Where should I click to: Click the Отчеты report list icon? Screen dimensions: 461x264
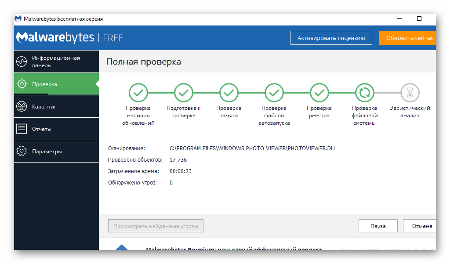(x=22, y=129)
